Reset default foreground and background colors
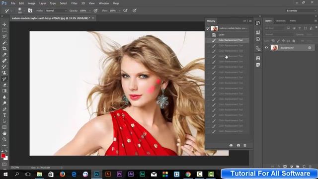Image resolution: width=318 pixels, height=179 pixels. tap(2, 151)
